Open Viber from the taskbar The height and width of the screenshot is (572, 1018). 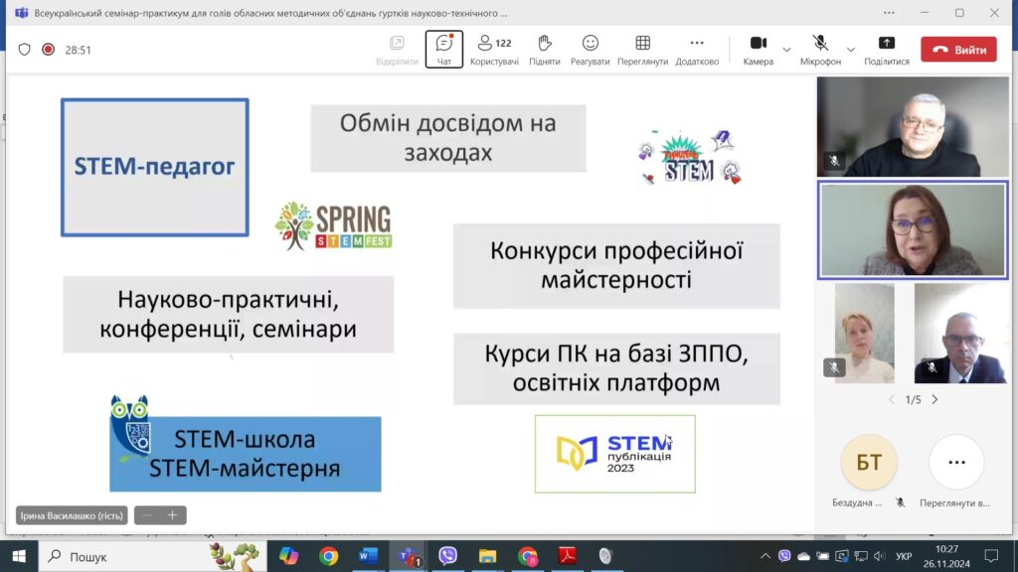(448, 556)
